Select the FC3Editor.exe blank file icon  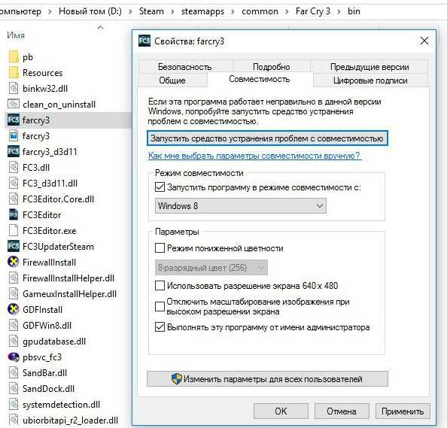pyautogui.click(x=14, y=230)
